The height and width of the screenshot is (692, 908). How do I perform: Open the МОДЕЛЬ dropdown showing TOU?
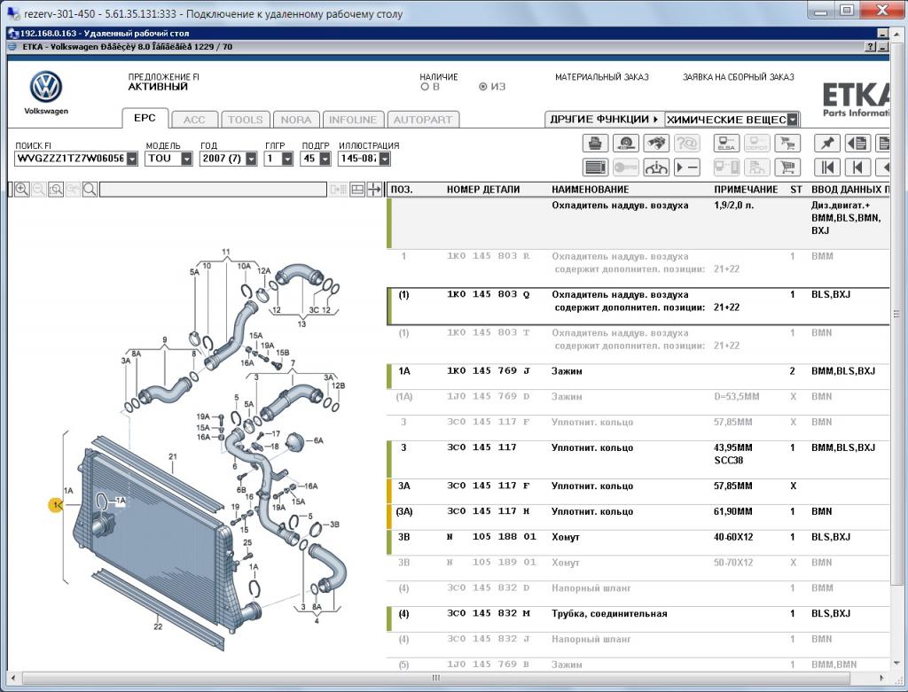(186, 159)
